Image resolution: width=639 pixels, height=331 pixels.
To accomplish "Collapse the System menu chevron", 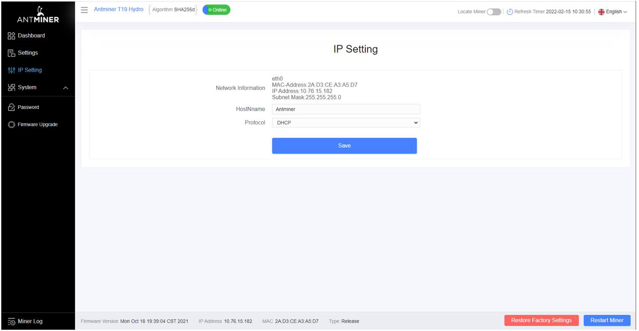I will tap(66, 87).
